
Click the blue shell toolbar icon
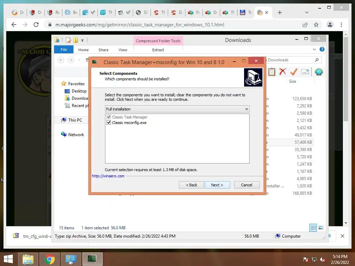tap(319, 72)
